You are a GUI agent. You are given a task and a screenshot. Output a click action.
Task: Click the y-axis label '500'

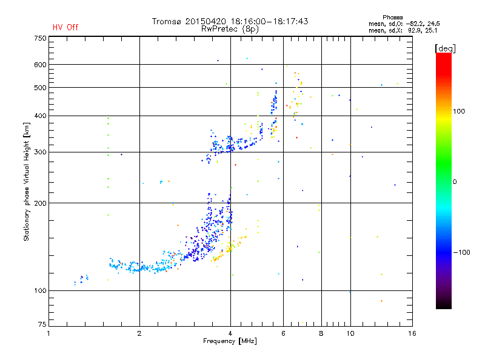click(40, 88)
